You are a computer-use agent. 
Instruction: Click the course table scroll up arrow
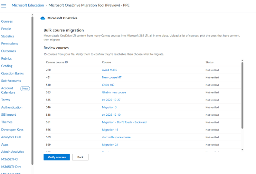[242, 61]
